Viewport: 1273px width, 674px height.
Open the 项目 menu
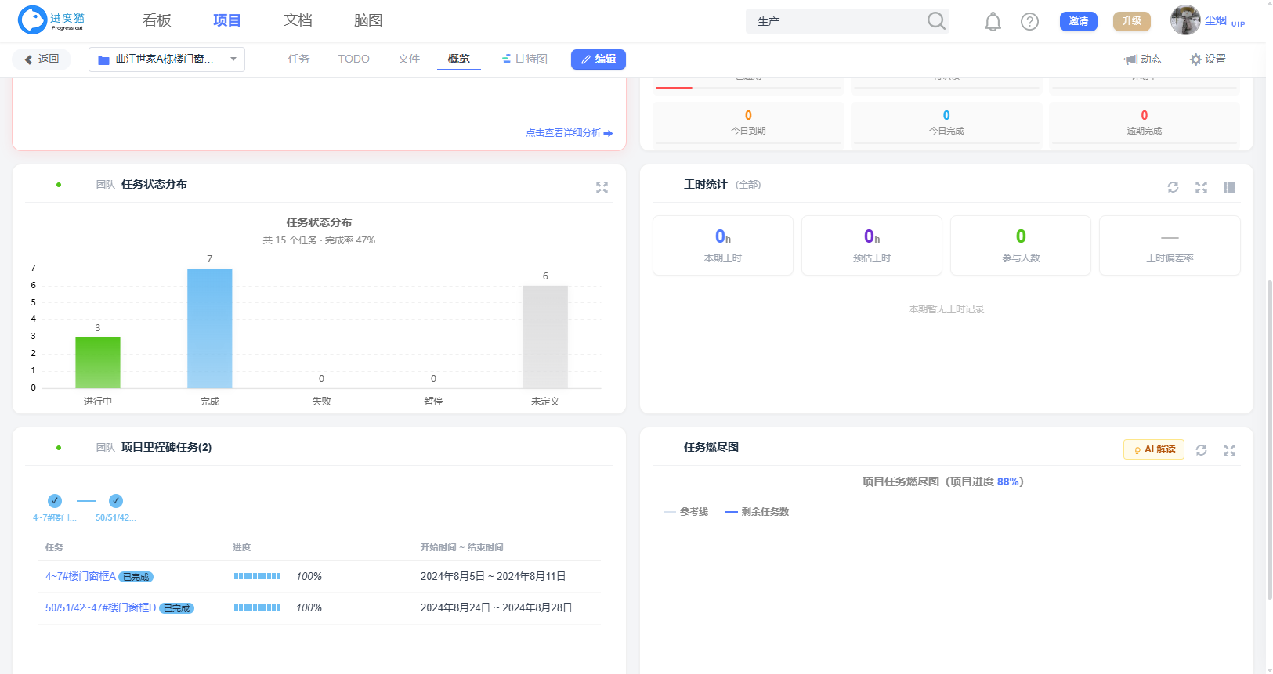[x=227, y=20]
